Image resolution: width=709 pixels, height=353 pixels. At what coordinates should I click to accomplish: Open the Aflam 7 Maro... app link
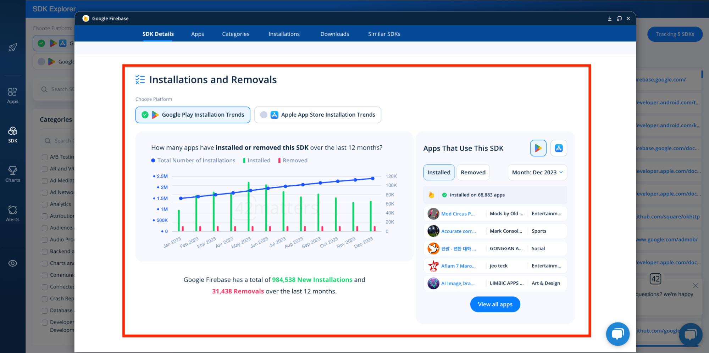coord(459,266)
